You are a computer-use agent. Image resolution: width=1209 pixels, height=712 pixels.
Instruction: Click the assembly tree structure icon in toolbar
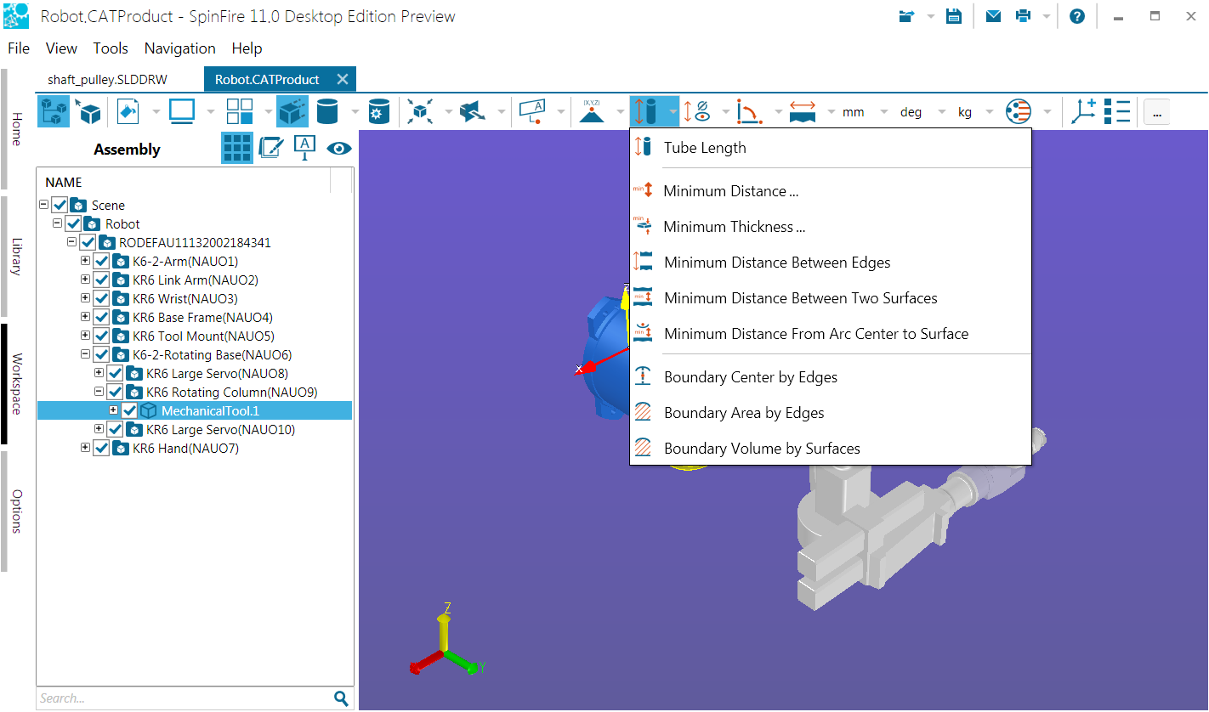[x=54, y=112]
